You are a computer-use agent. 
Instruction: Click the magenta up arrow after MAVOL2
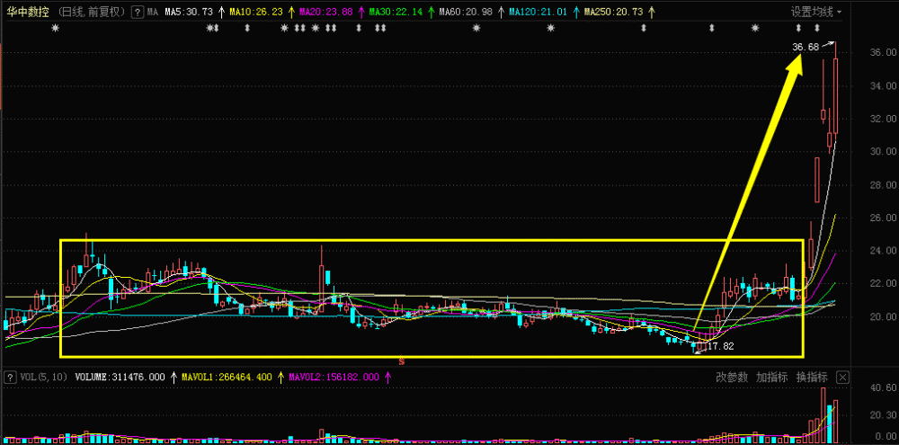point(387,378)
